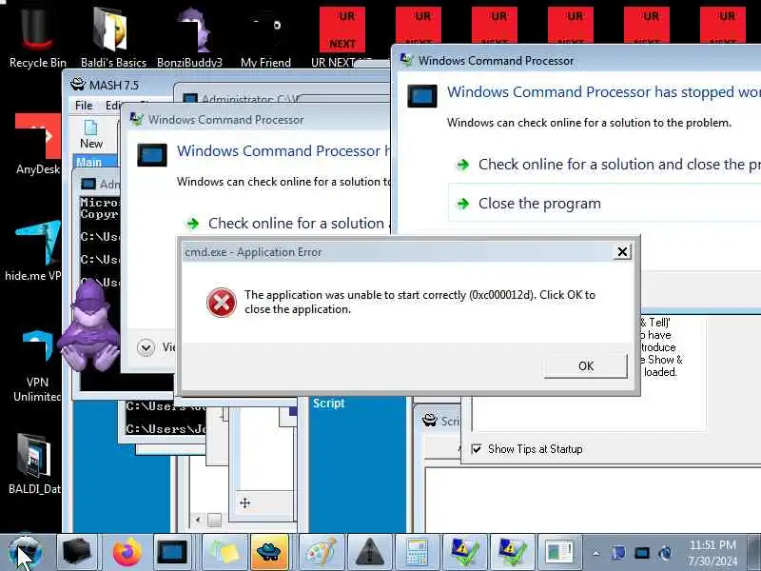Open the Recycle Bin desktop icon

37,37
